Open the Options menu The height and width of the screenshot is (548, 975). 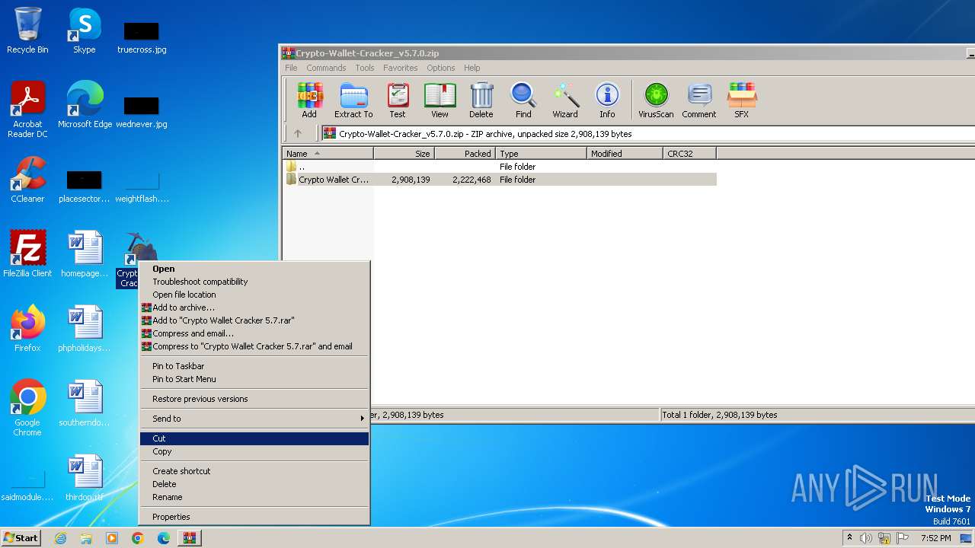pos(440,68)
